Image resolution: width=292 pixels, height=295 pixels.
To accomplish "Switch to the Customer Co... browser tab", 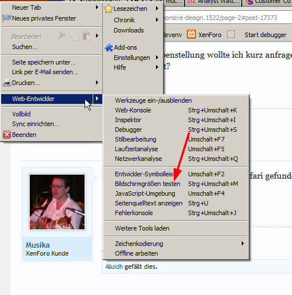I will [x=267, y=2].
